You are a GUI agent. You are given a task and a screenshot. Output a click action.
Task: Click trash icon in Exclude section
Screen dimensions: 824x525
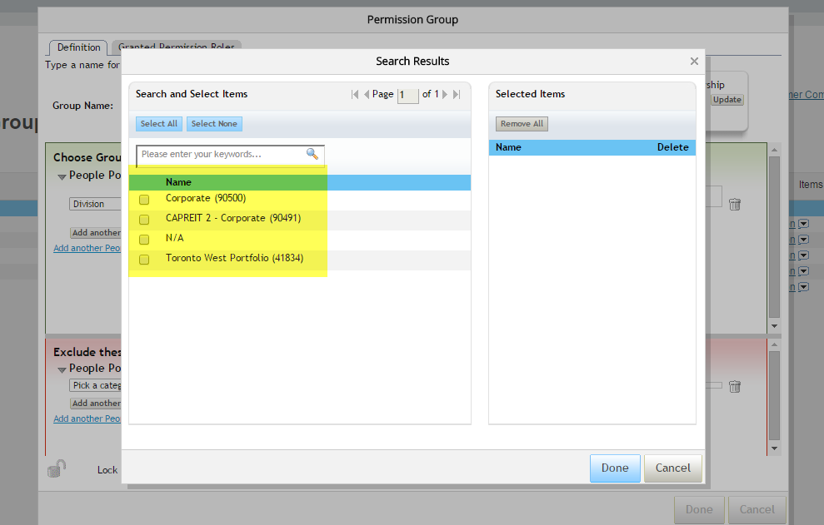click(x=735, y=387)
